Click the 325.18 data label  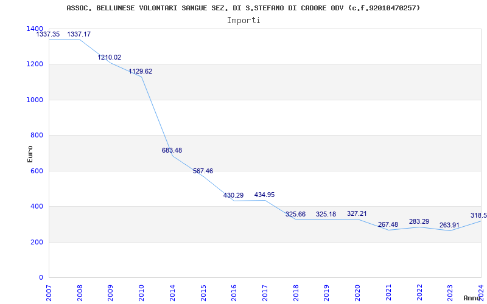(x=326, y=215)
